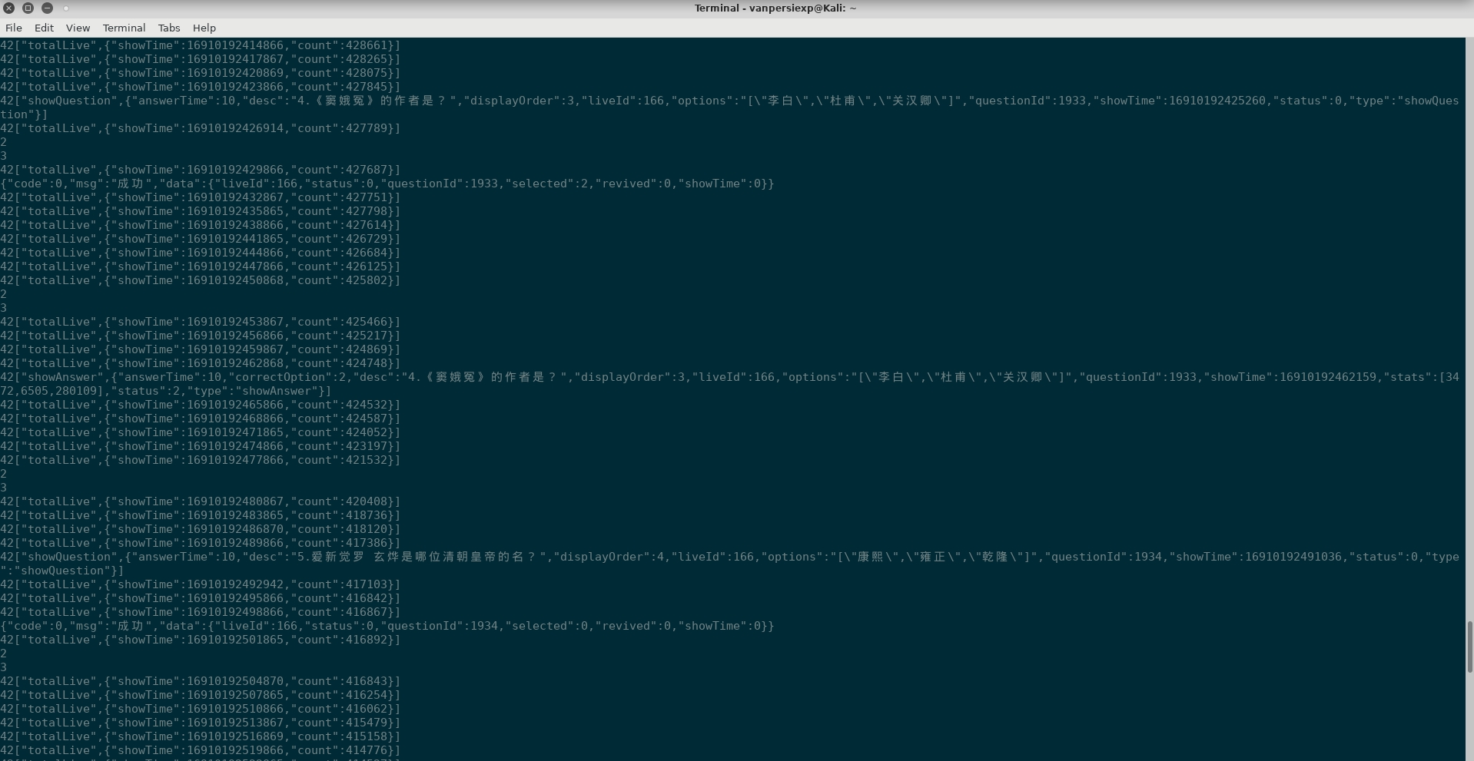This screenshot has width=1474, height=761.
Task: Click the totalLive line with count 426125
Action: point(200,266)
